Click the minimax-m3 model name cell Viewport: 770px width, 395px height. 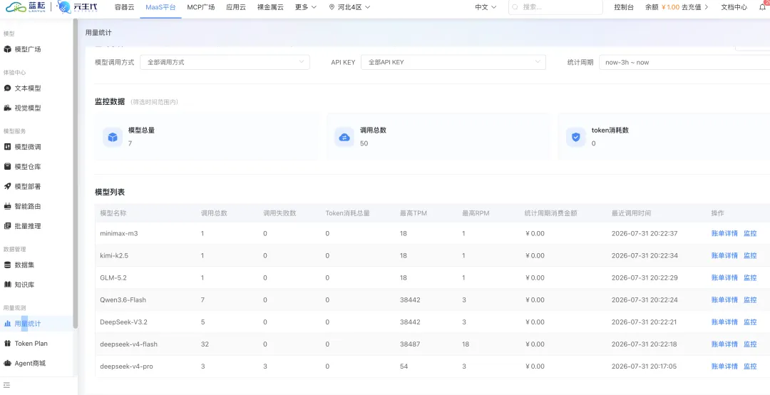click(119, 233)
